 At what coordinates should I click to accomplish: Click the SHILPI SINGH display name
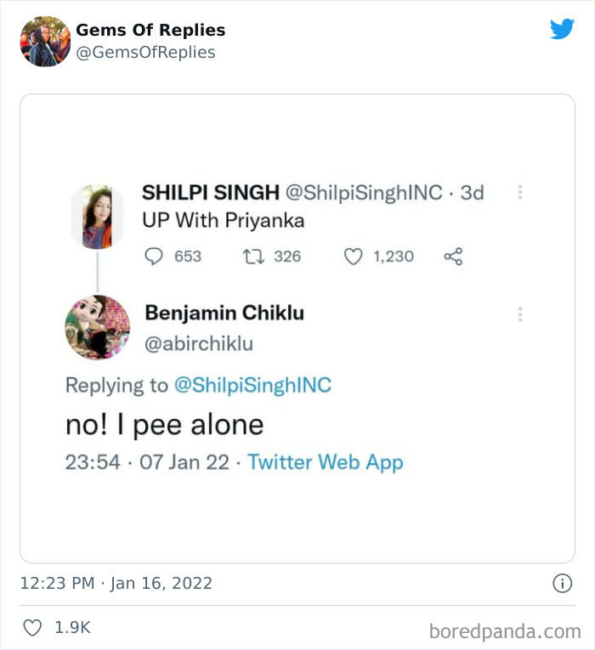[211, 193]
